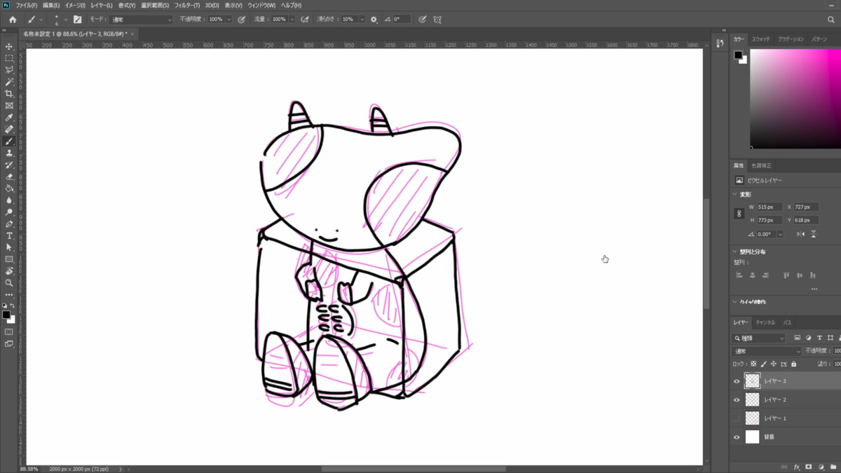Open the brush モード dropdown

click(141, 20)
